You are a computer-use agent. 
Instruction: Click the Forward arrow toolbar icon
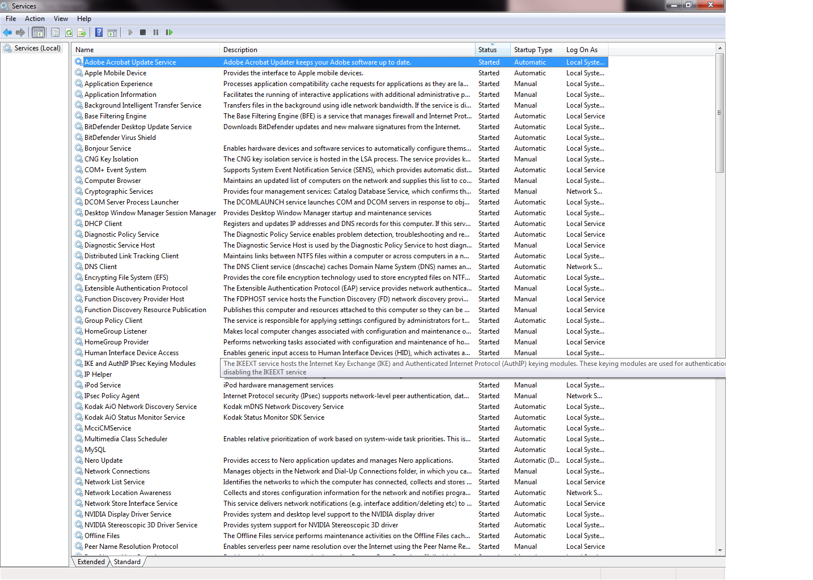(x=20, y=33)
